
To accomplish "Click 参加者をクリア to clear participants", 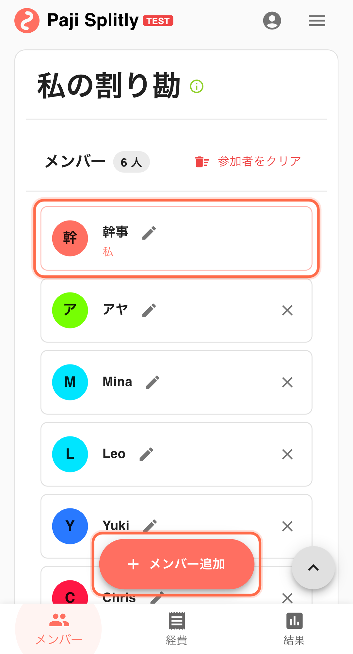I will click(x=248, y=162).
